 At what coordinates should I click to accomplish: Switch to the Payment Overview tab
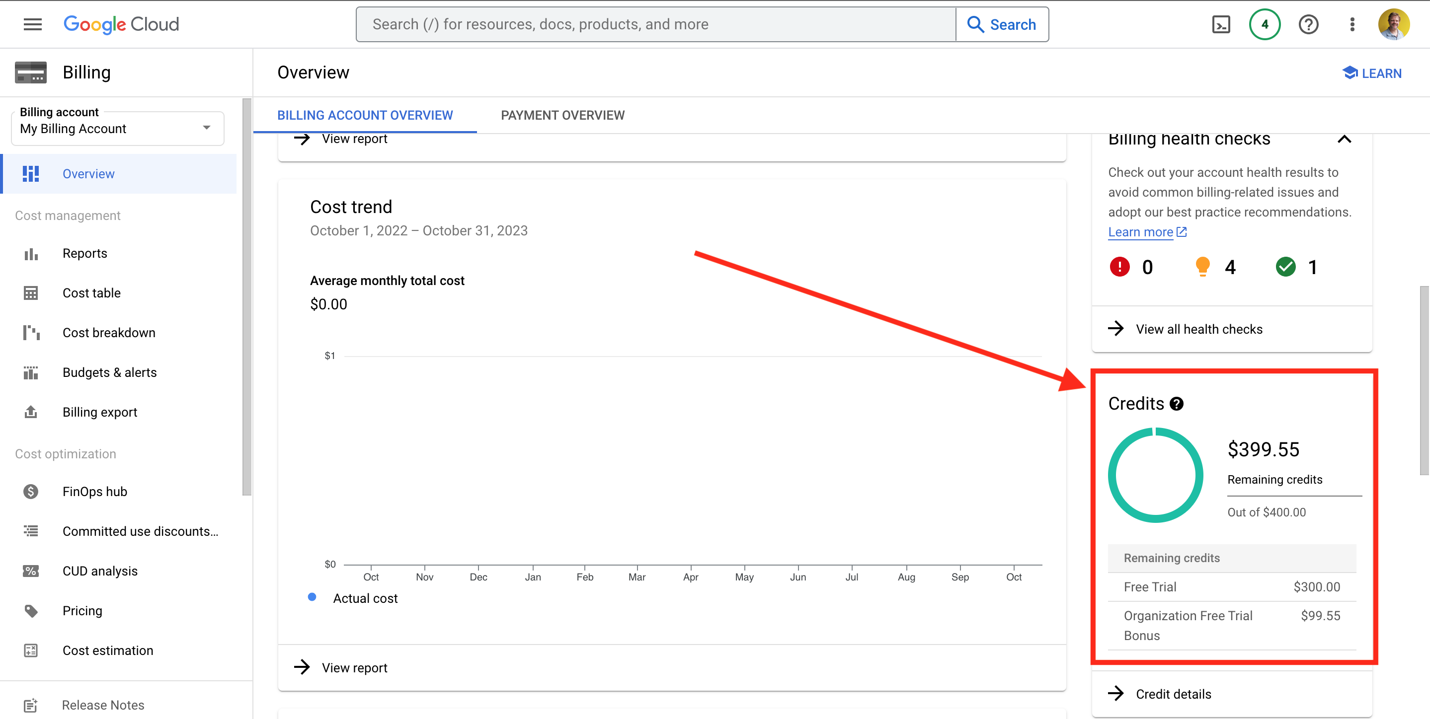pos(562,115)
